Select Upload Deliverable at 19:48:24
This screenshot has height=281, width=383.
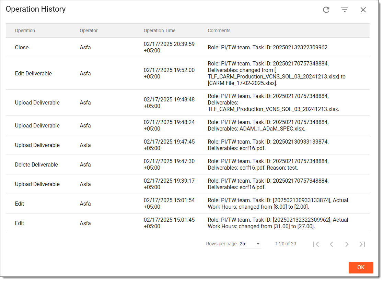(37, 126)
